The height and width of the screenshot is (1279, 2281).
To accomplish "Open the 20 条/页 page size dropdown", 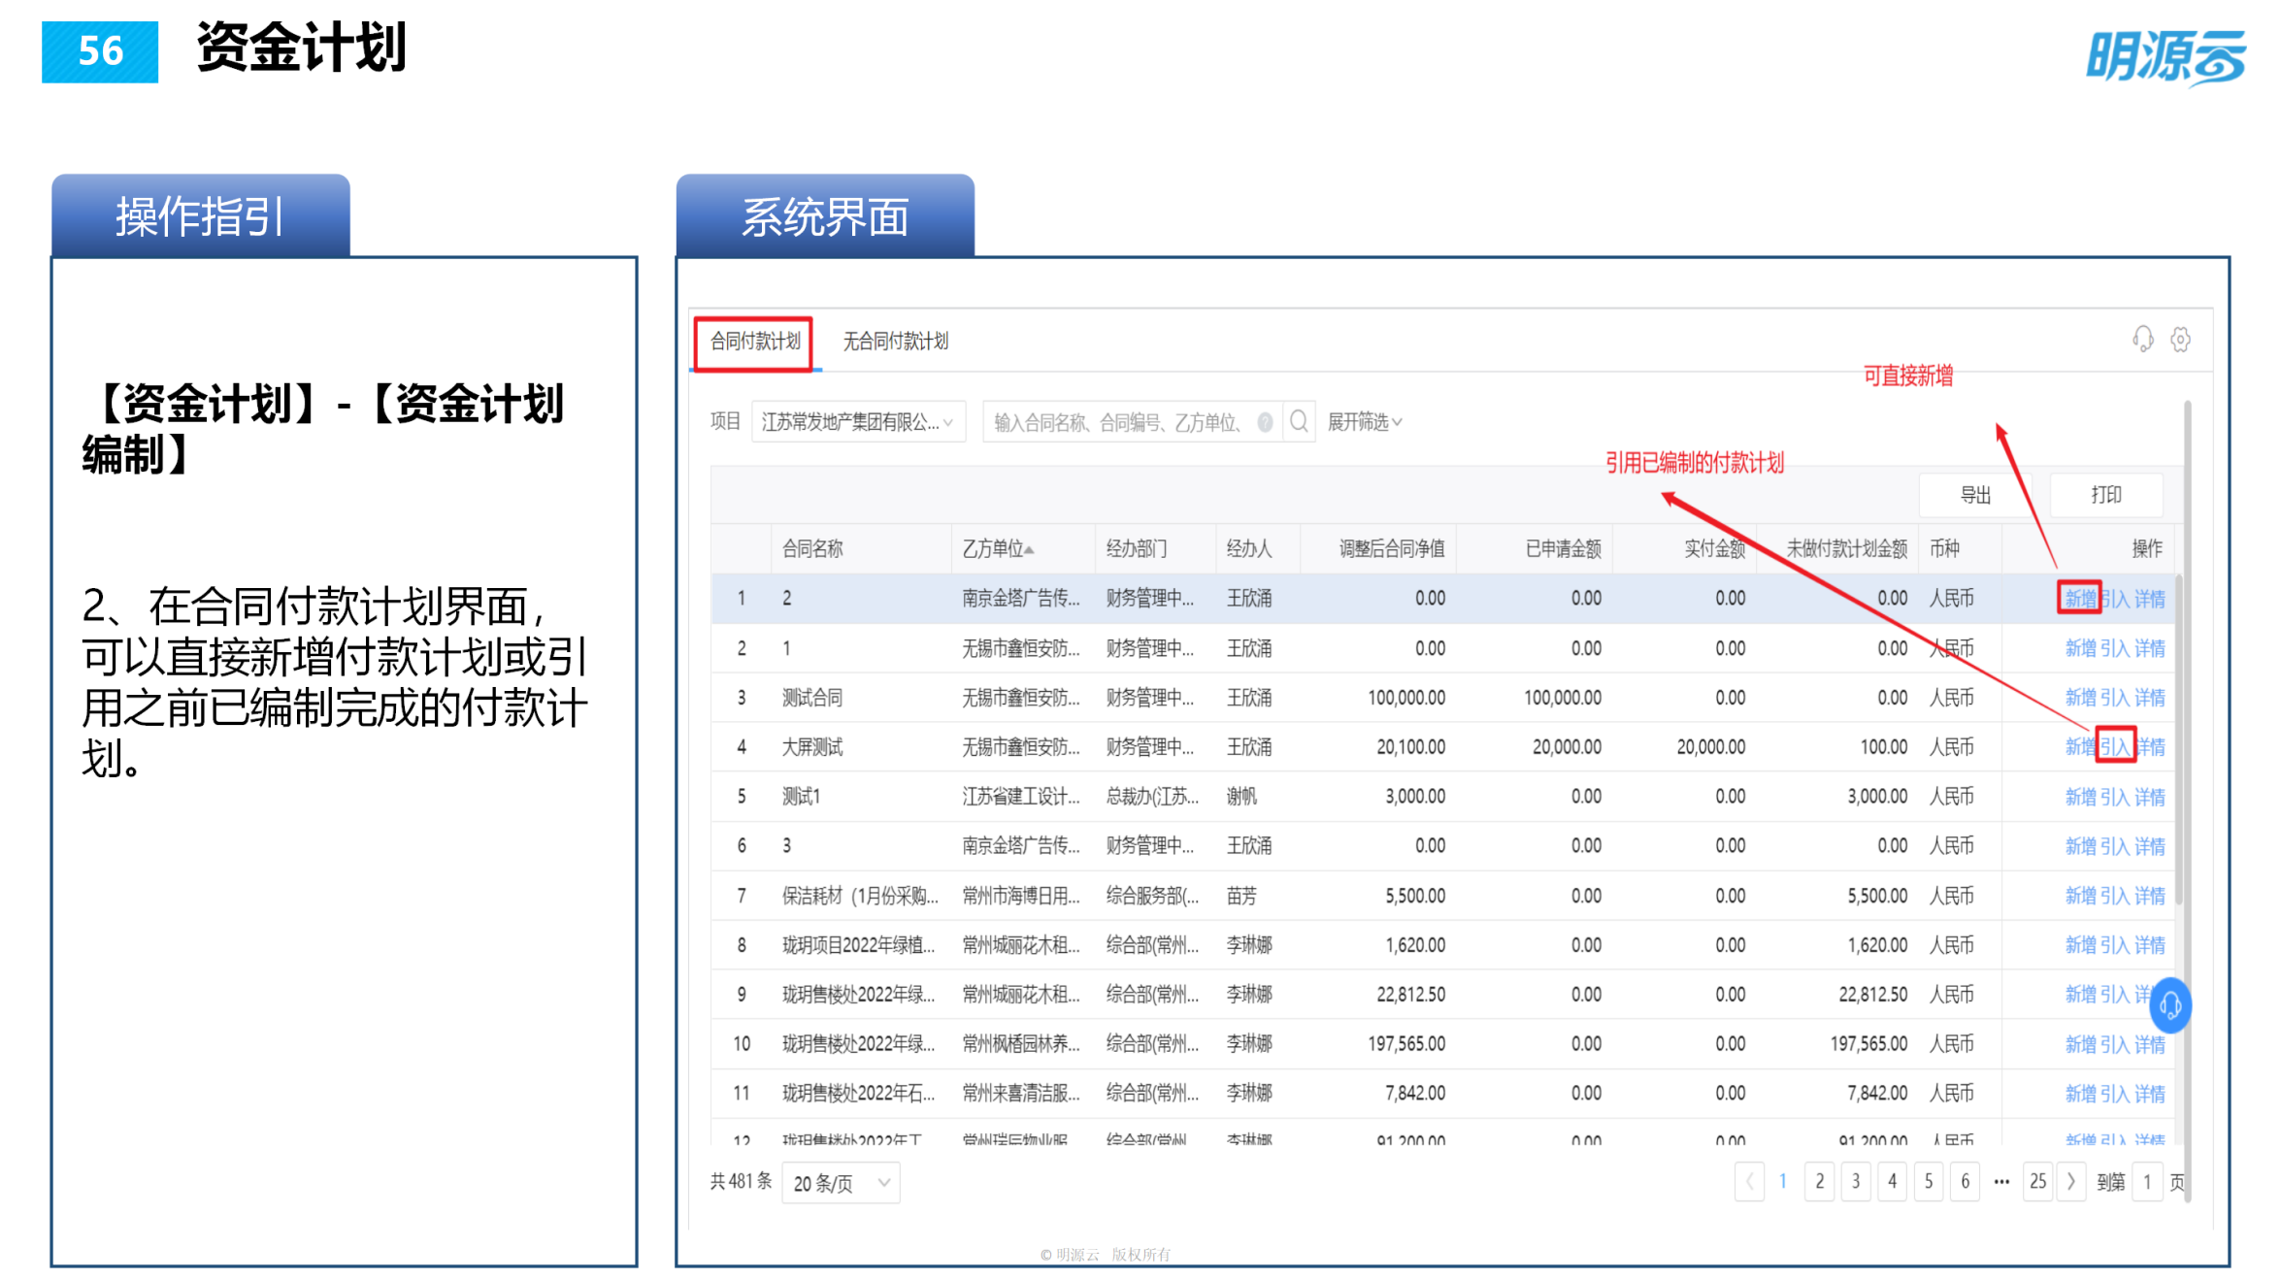I will pyautogui.click(x=841, y=1183).
